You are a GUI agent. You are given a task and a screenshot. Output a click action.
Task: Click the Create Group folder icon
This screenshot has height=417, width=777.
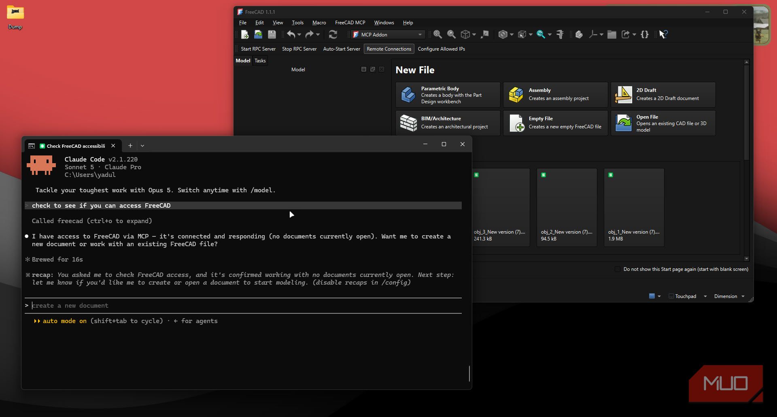(x=612, y=34)
